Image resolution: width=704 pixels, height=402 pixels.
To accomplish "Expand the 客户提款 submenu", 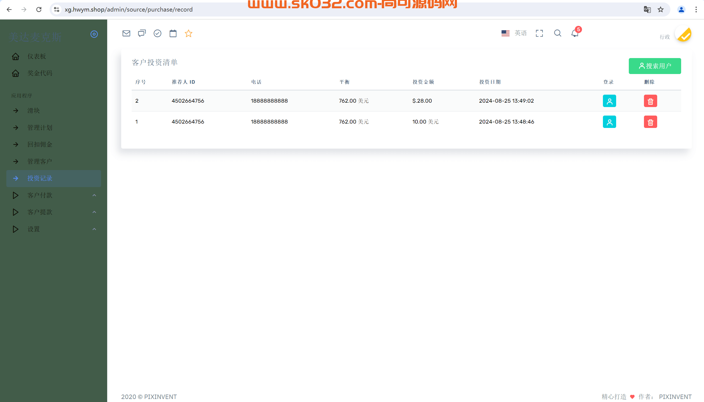I will (x=54, y=212).
